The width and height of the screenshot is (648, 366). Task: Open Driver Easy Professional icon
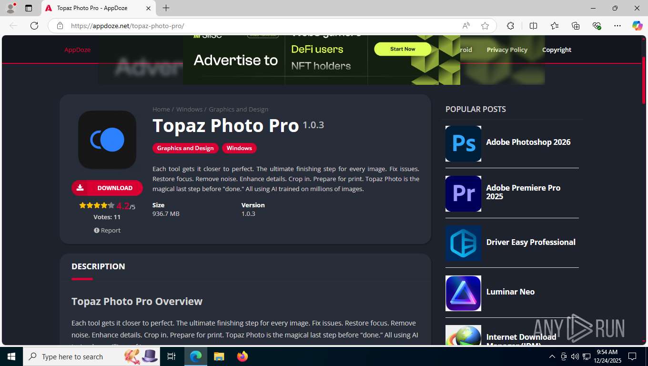coord(463,243)
